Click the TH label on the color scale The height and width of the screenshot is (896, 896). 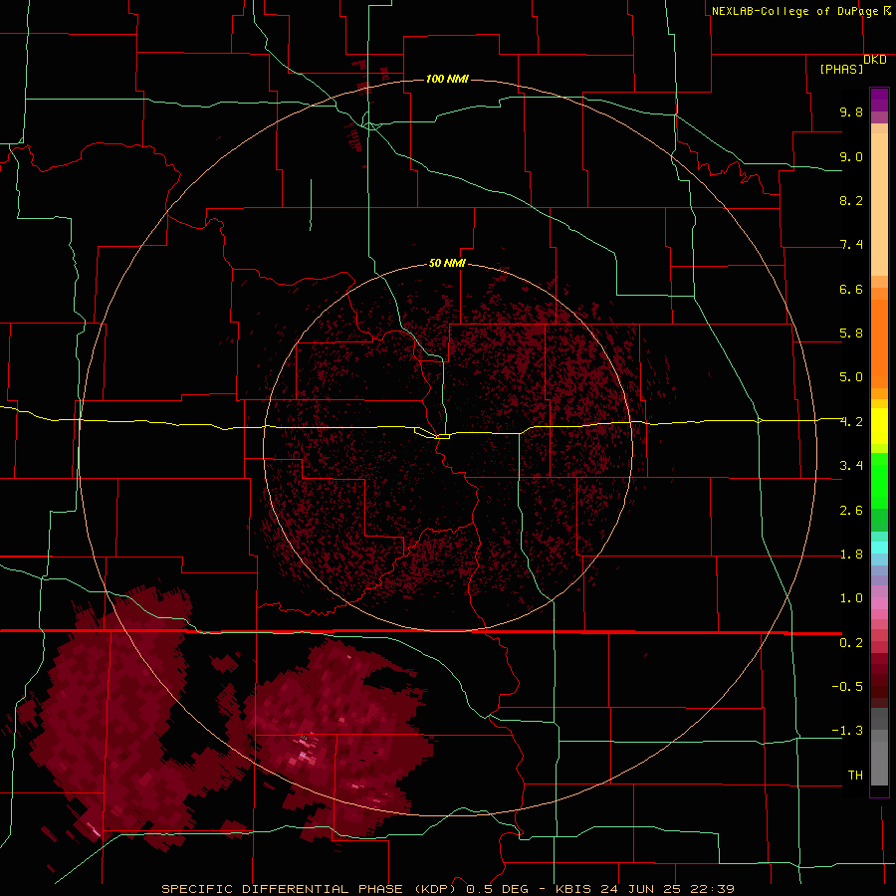[x=855, y=776]
